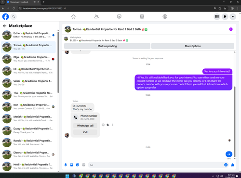The width and height of the screenshot is (241, 178).
Task: Close the Messenger | Facebook tab
Action: click(38, 2)
